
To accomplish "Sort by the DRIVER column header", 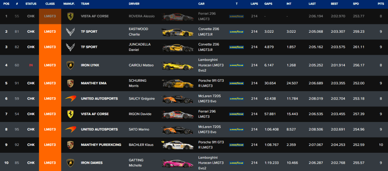I will [x=134, y=4].
